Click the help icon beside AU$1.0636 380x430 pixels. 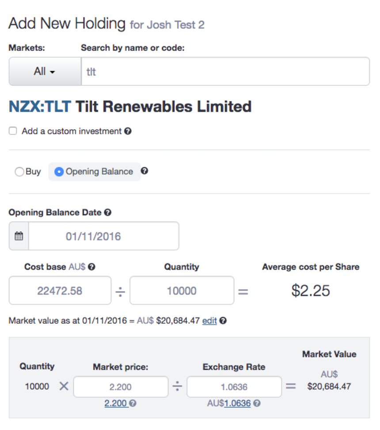(x=256, y=403)
